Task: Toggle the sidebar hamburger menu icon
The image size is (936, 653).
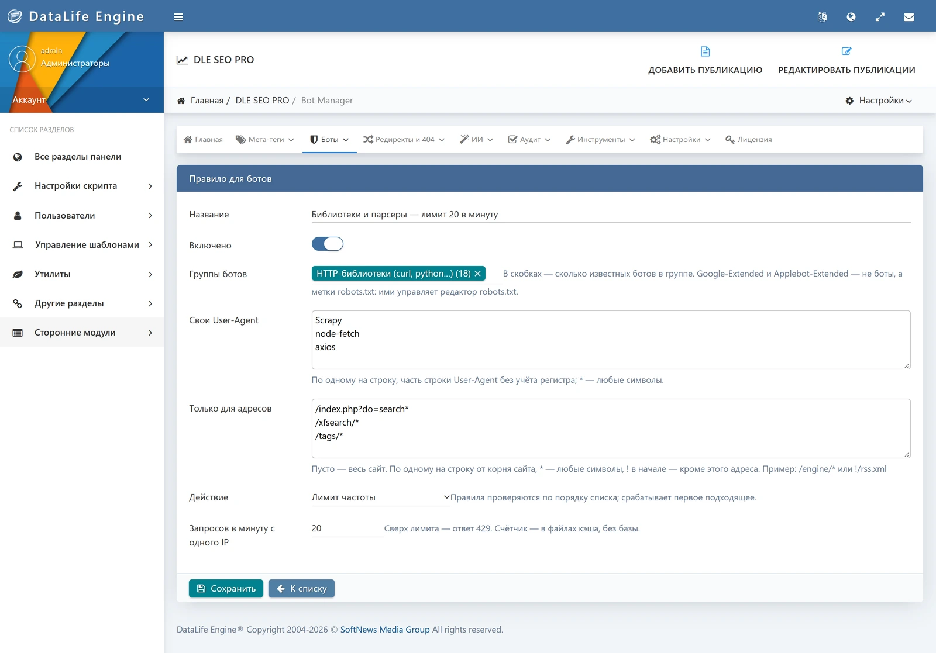Action: [178, 17]
